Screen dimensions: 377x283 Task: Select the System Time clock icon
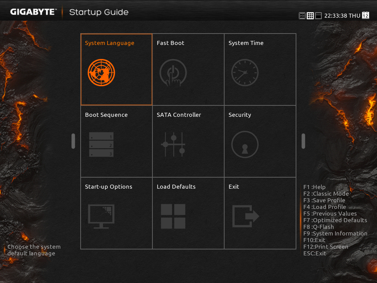pyautogui.click(x=245, y=73)
